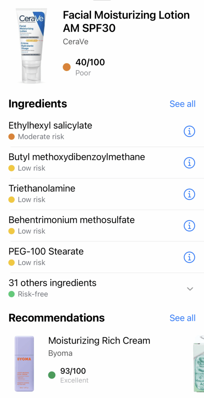Show info for Triethanolamine ingredient
The image size is (204, 398).
[189, 194]
